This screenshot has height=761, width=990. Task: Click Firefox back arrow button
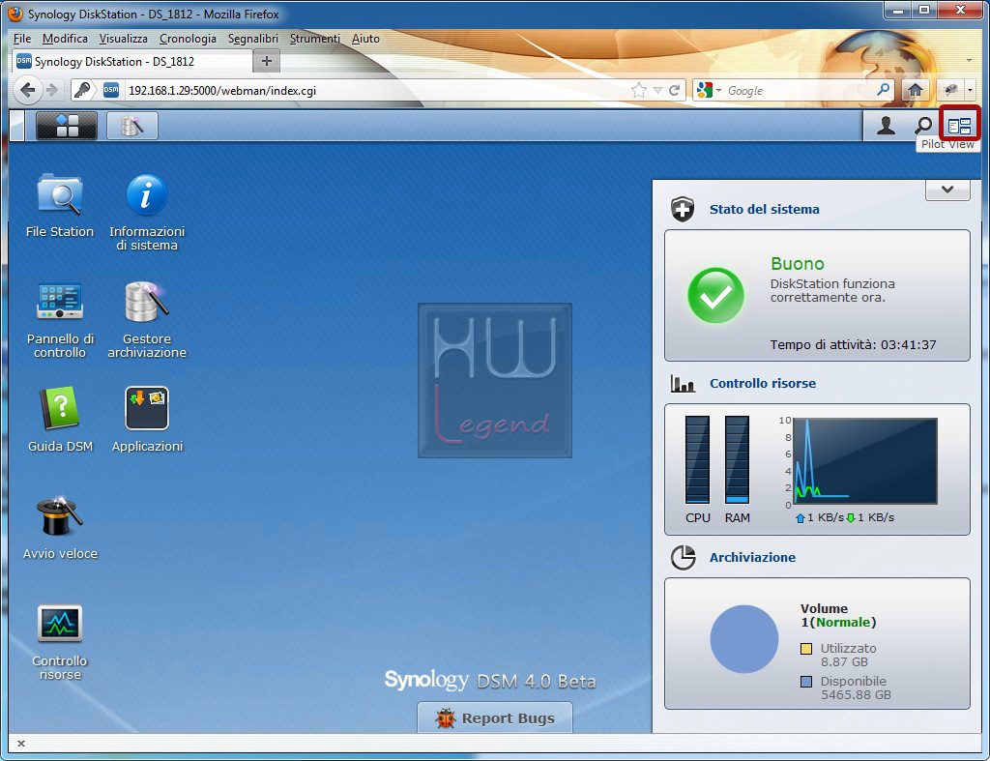click(27, 90)
